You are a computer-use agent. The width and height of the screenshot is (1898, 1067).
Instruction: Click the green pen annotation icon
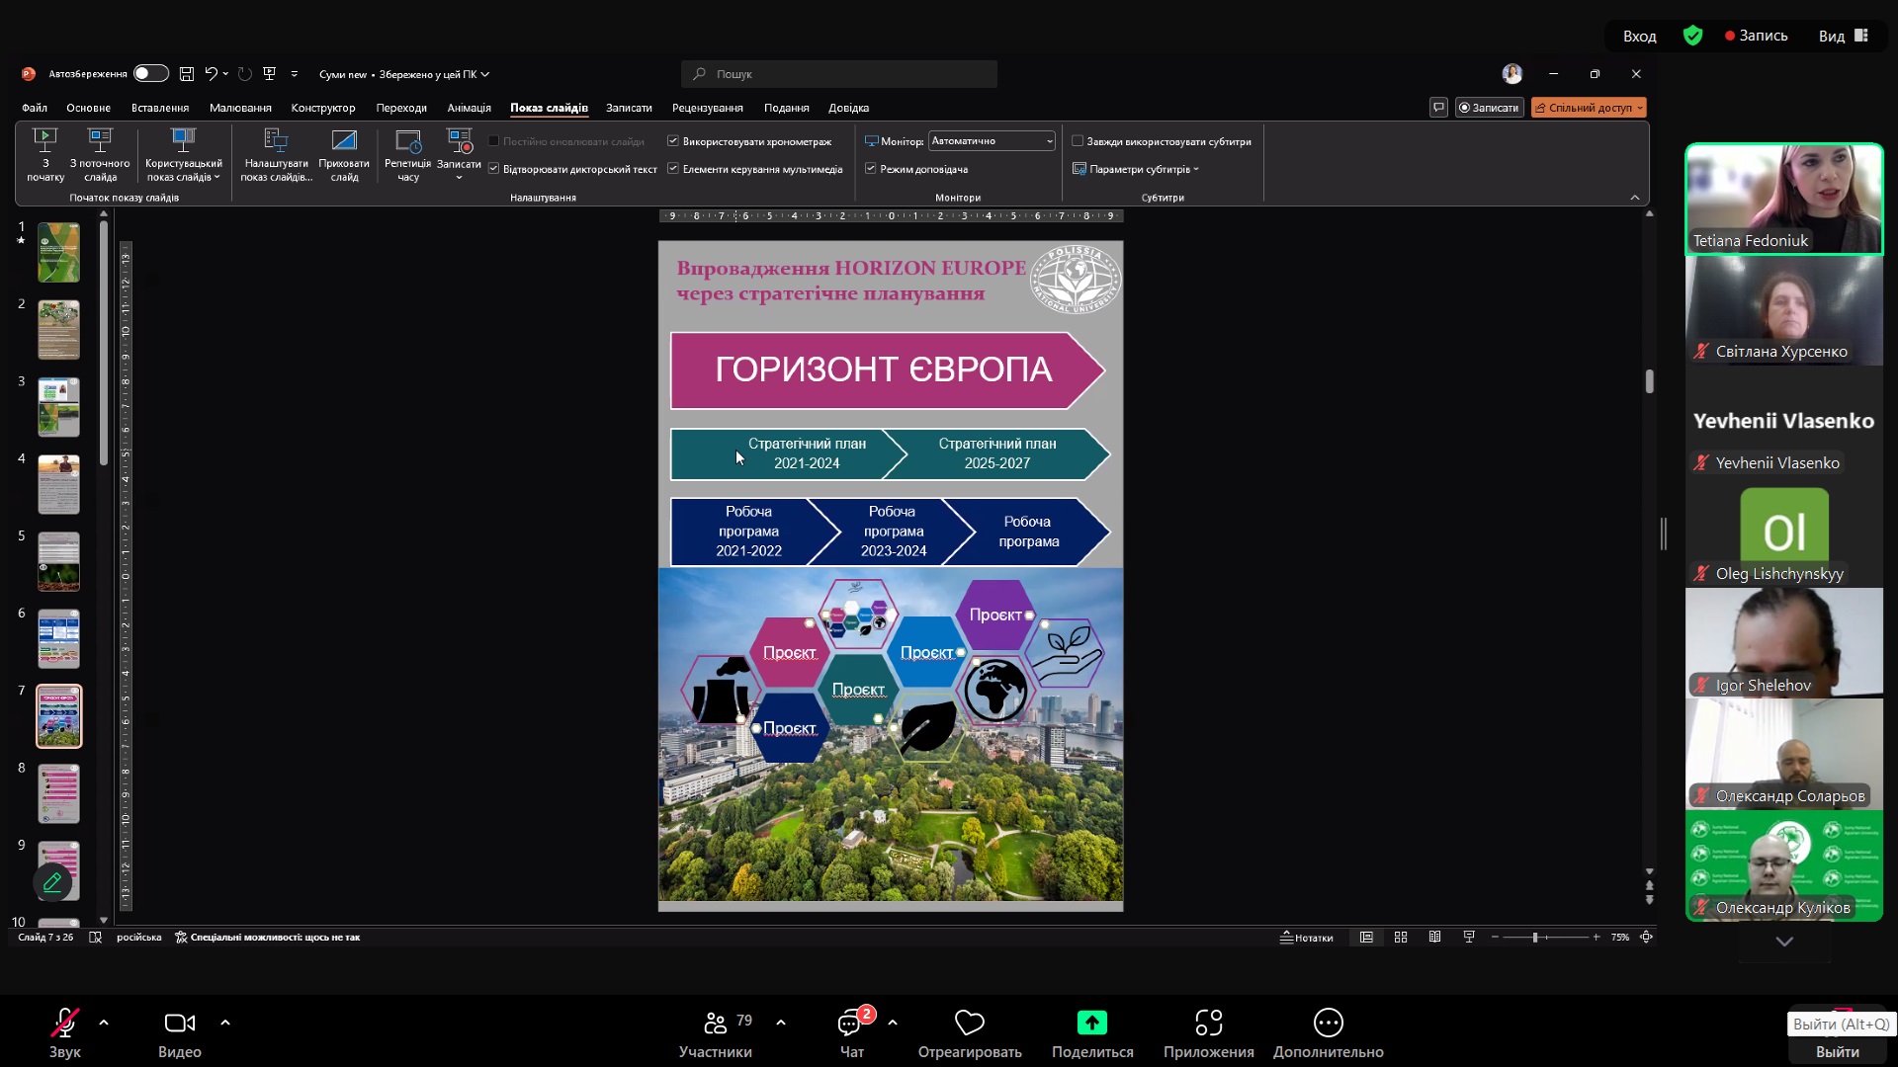tap(53, 882)
